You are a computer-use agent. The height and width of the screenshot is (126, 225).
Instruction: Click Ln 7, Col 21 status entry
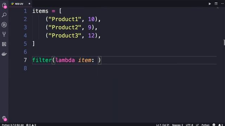tap(163, 125)
